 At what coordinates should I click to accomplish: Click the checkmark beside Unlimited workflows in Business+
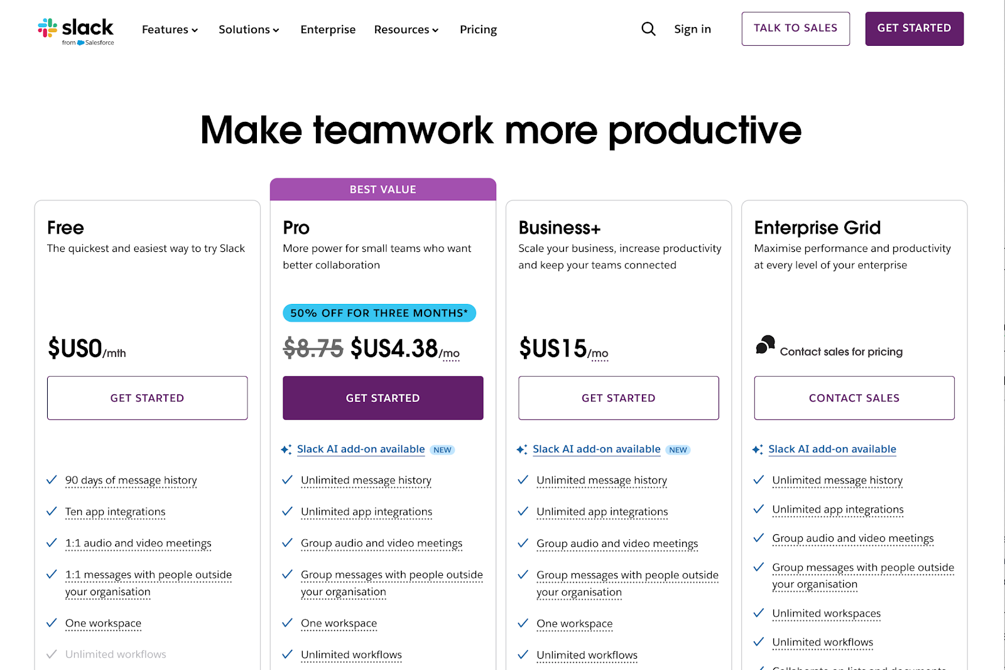(x=523, y=654)
